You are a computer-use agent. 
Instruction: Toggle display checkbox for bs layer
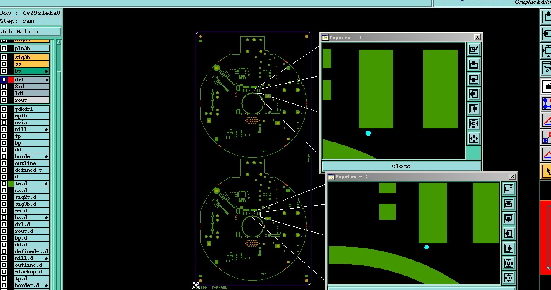(x=4, y=71)
